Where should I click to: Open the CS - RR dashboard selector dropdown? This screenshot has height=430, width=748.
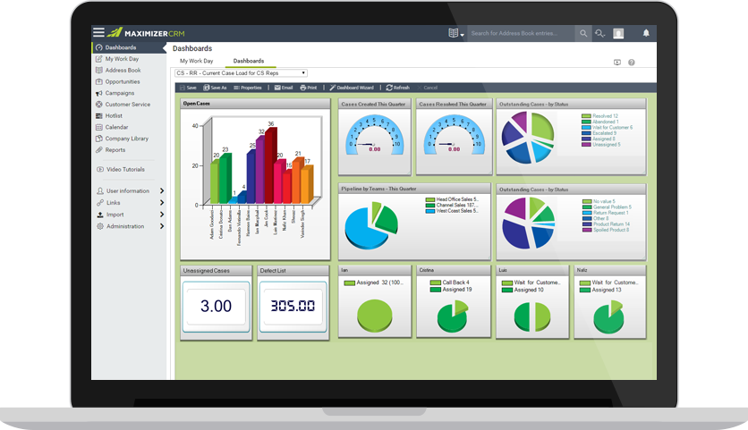(241, 73)
